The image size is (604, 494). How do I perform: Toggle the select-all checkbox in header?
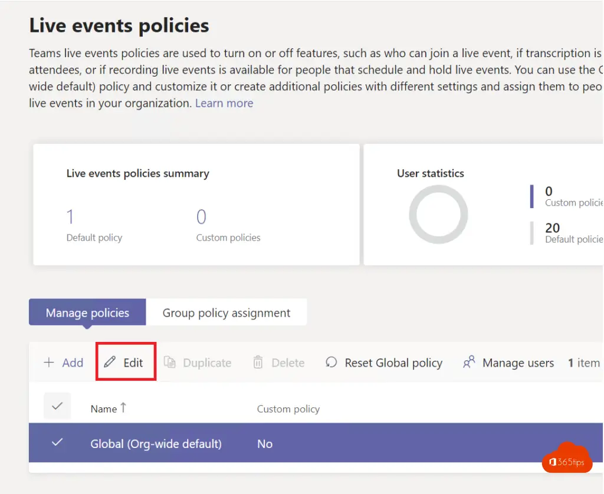pyautogui.click(x=57, y=406)
